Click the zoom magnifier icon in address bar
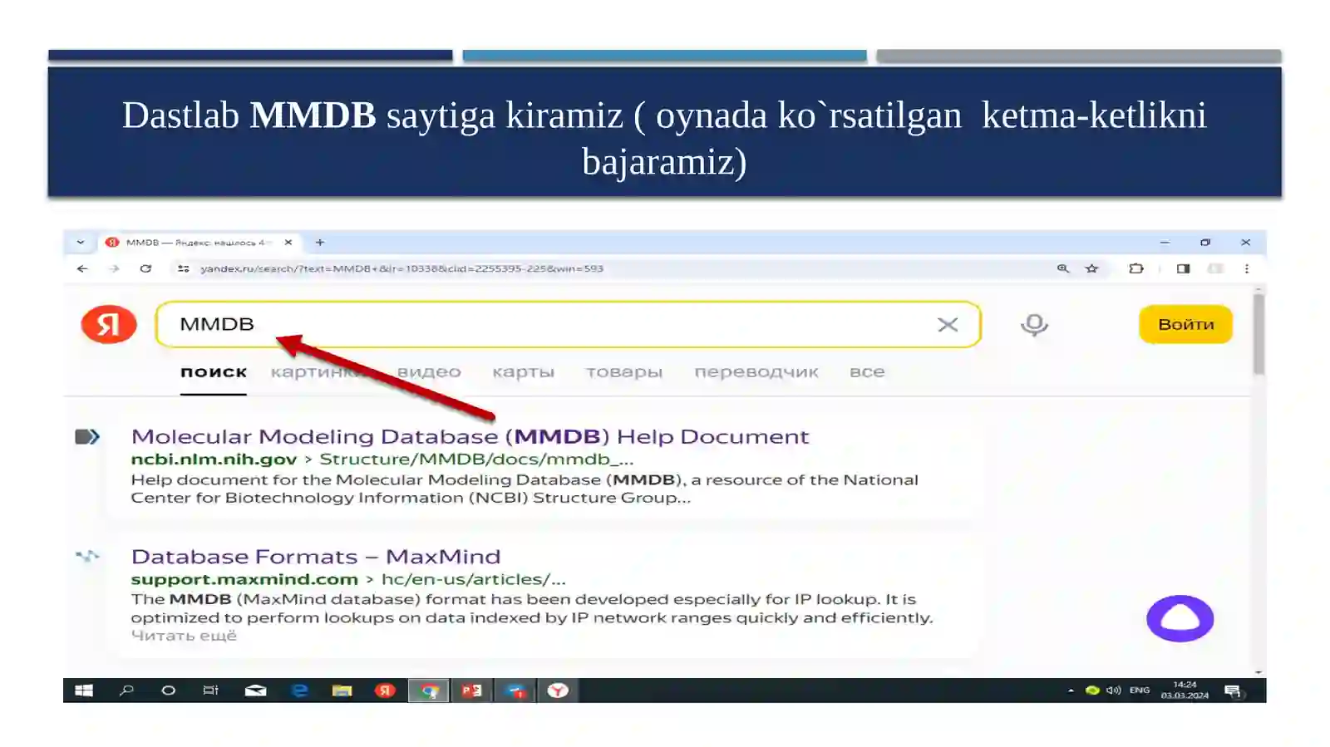 pyautogui.click(x=1062, y=268)
